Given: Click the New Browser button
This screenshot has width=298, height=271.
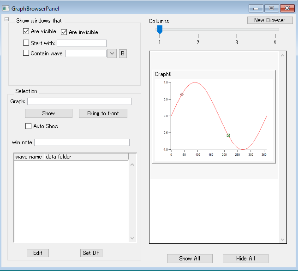Looking at the screenshot, I should (x=269, y=20).
